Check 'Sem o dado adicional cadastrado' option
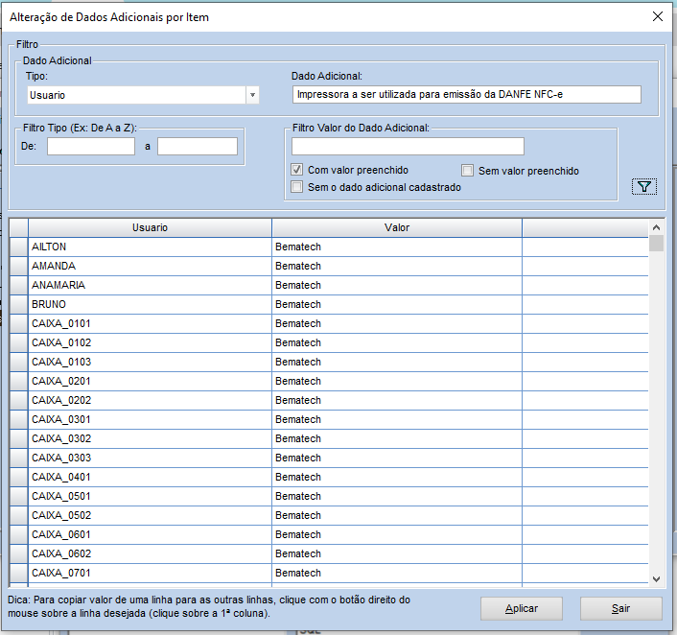677x635 pixels. (x=297, y=188)
